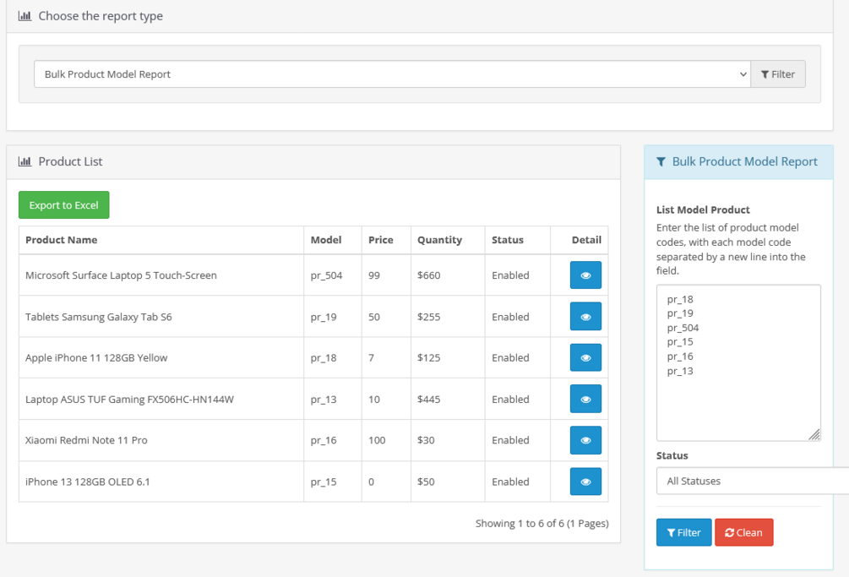849x577 pixels.
Task: Click model cell pr_504 in table
Action: 326,275
